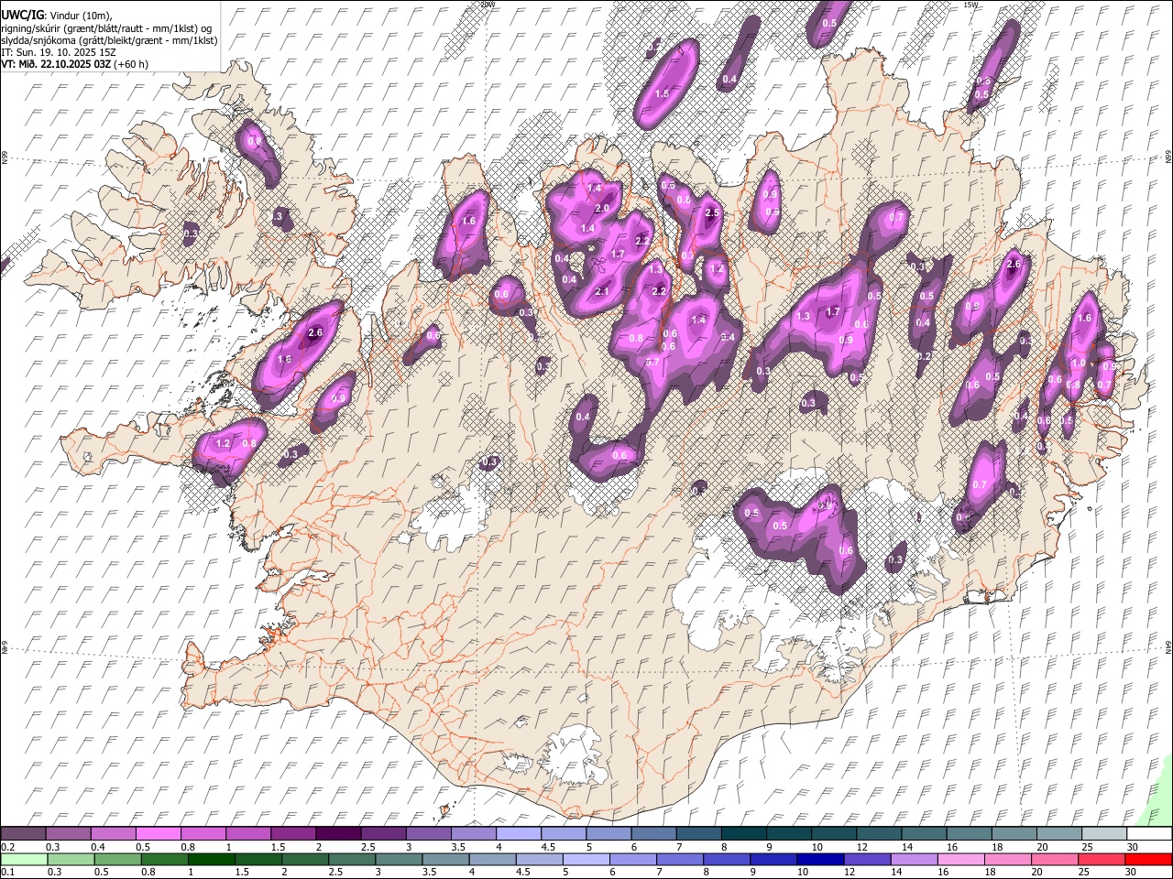1173x879 pixels.
Task: Click the bright red lower swatch after the 30 tick
Action: (1147, 859)
